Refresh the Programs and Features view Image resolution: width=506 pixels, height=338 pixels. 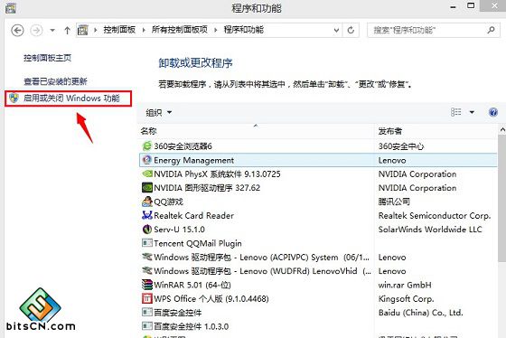[x=351, y=30]
